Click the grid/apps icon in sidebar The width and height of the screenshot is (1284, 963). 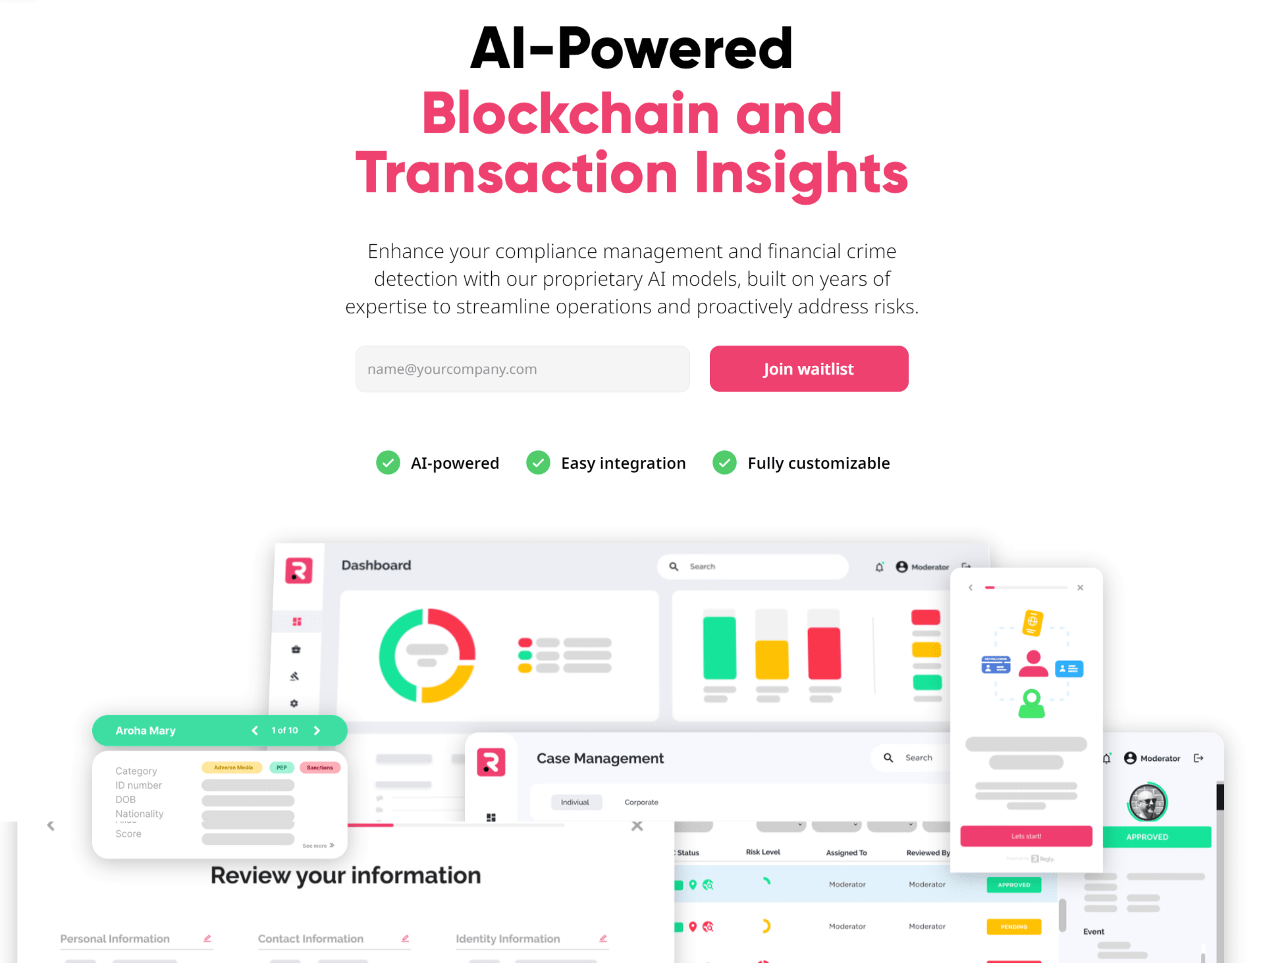pyautogui.click(x=298, y=621)
